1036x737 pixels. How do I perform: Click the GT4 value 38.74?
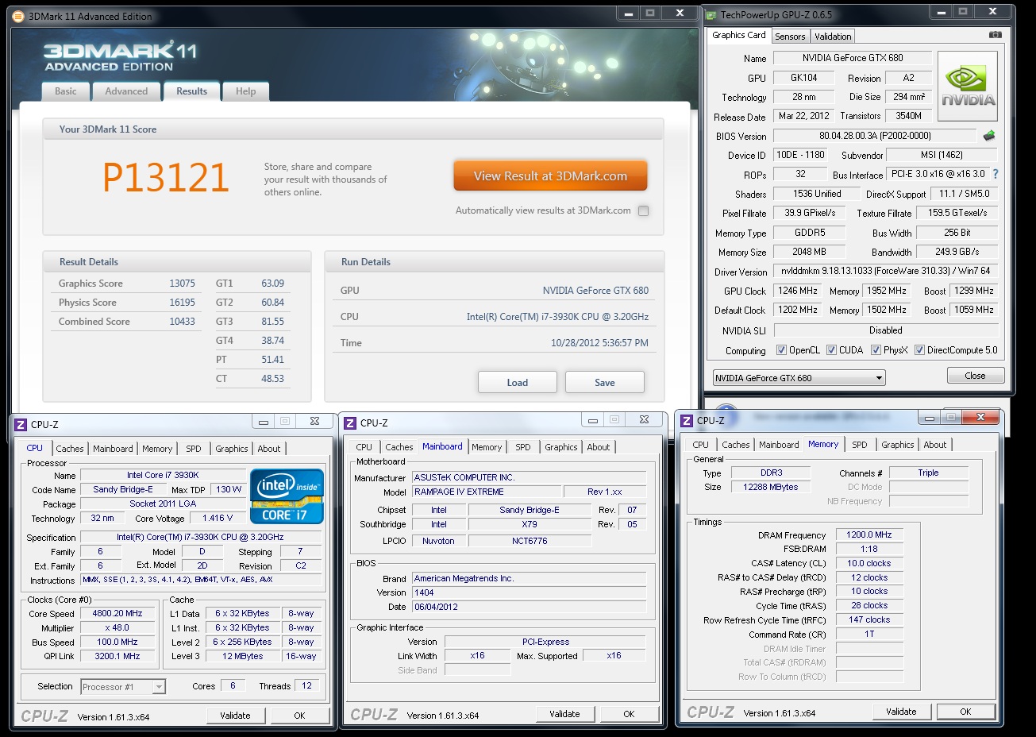272,341
